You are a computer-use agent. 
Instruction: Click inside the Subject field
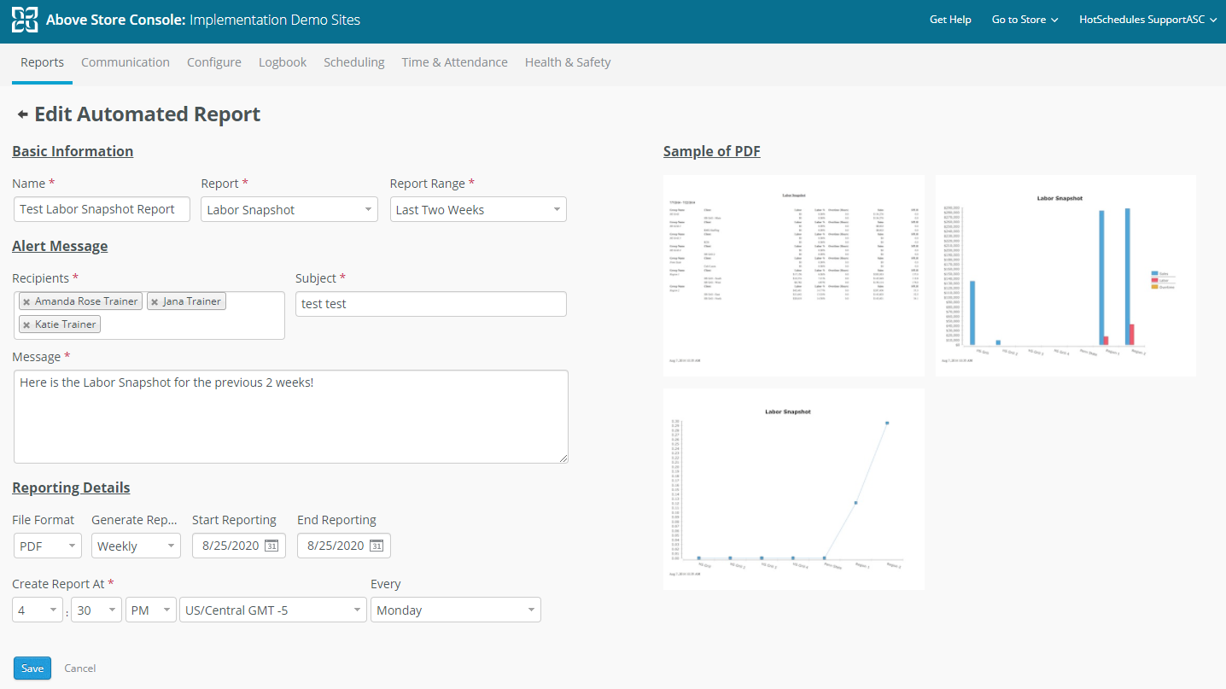[430, 304]
